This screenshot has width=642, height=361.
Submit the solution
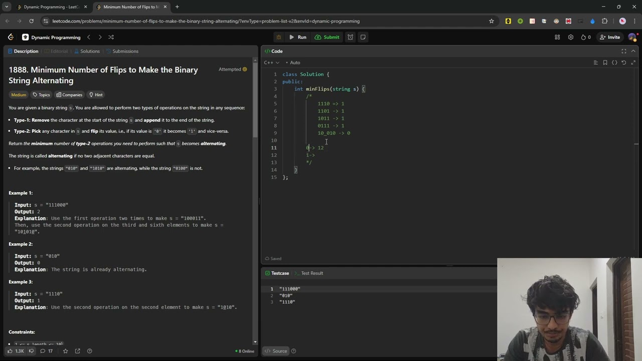coord(327,37)
